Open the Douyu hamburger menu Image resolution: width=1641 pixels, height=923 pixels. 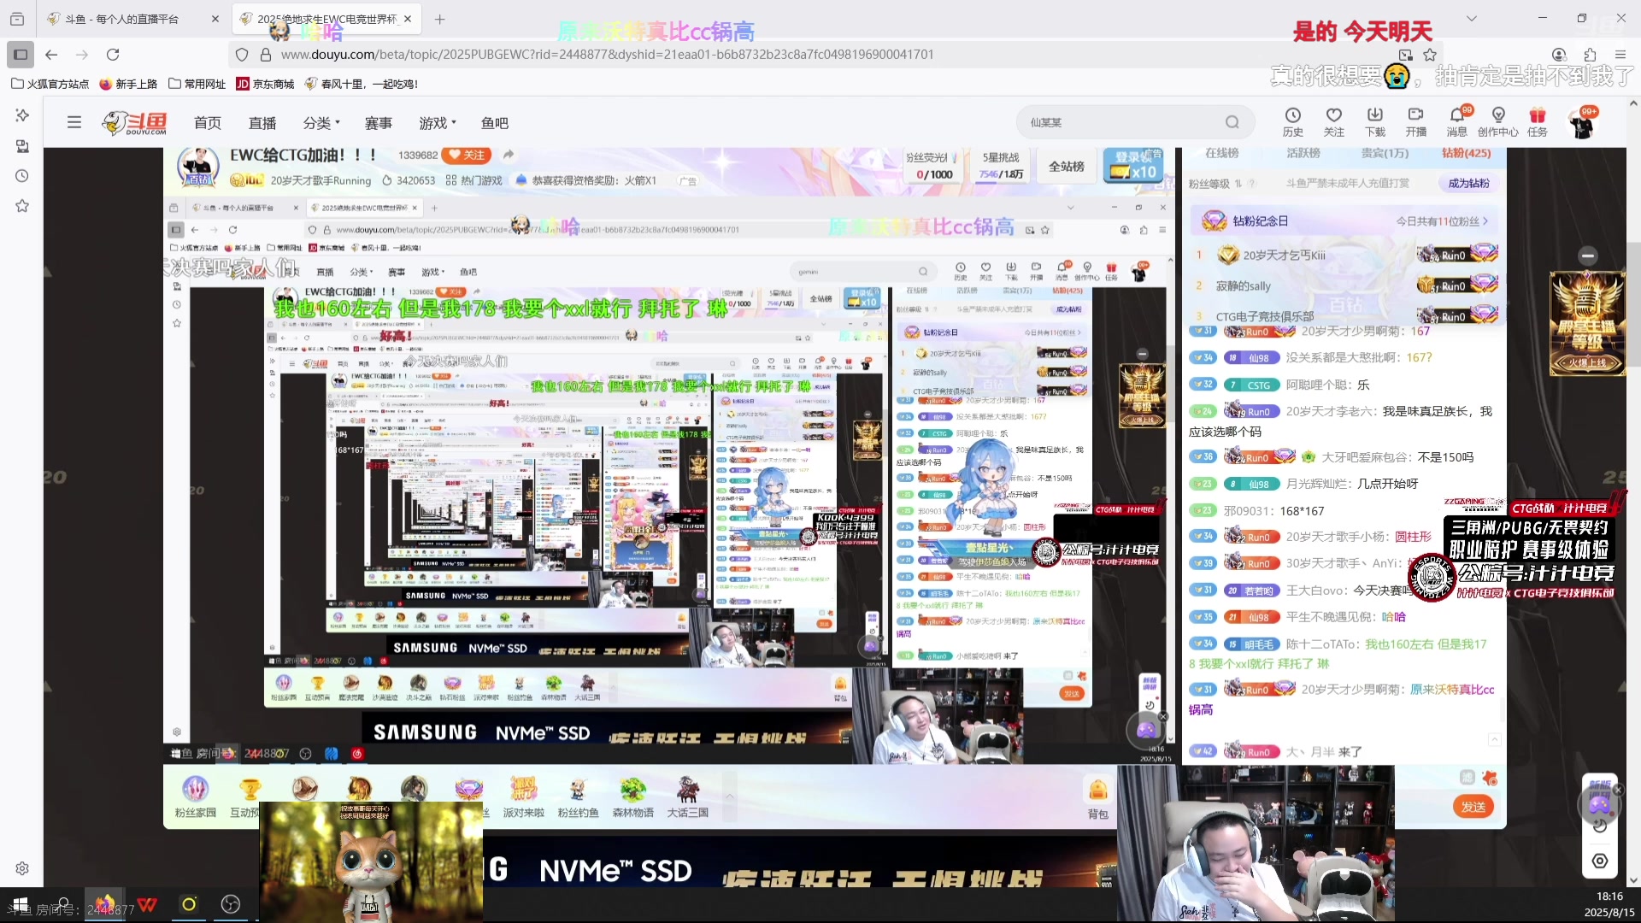click(74, 122)
